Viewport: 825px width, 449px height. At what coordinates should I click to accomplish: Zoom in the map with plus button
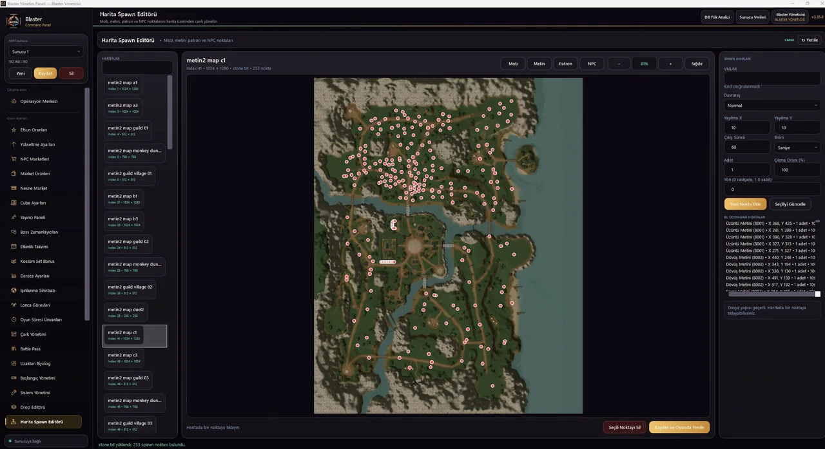670,64
